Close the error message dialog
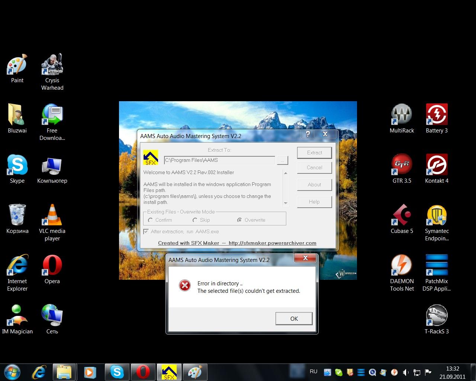476x381 pixels. (x=305, y=257)
